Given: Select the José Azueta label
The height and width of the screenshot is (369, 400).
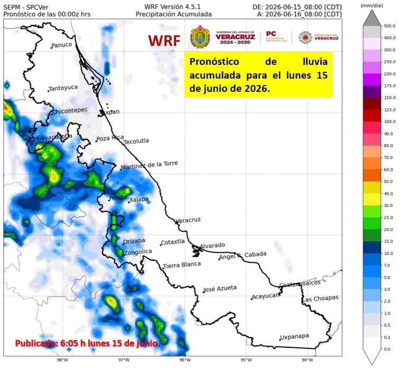Looking at the screenshot, I should pos(220,288).
